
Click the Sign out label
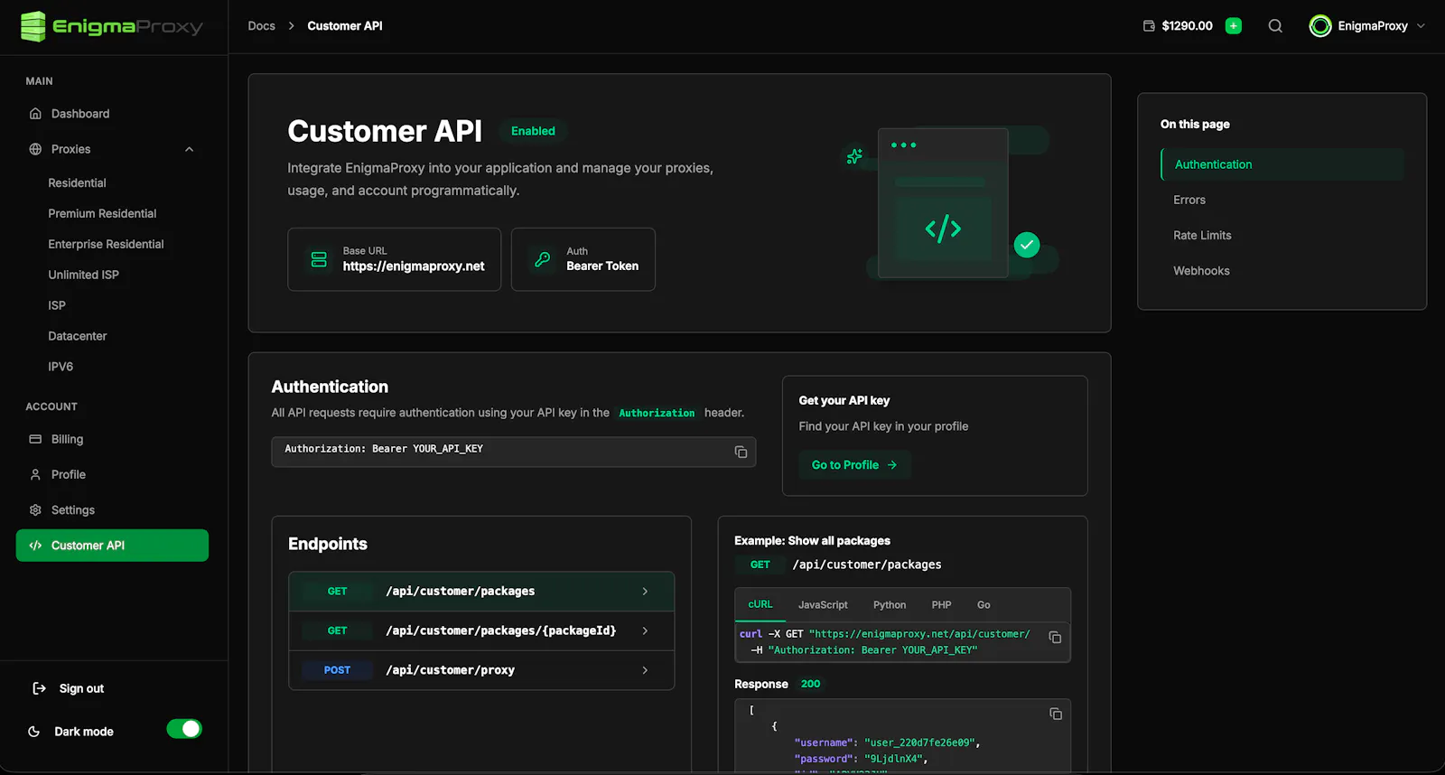(81, 688)
